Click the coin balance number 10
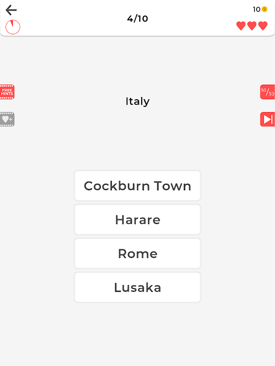The width and height of the screenshot is (275, 366). [x=257, y=9]
